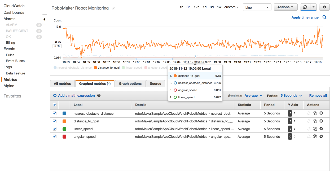Screen dimensions: 334x173
Task: Click the zoom magnifier icon by Apply time range
Action: 324,17
